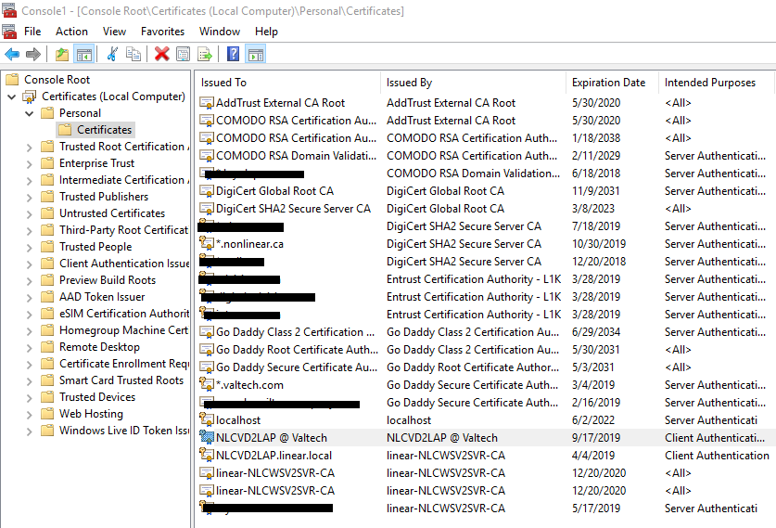
Task: Click the Copy toolbar icon
Action: click(134, 54)
